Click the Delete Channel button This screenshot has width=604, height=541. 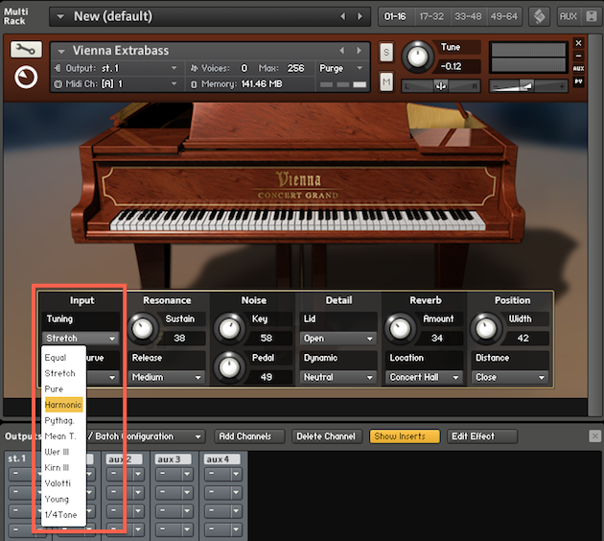[327, 436]
